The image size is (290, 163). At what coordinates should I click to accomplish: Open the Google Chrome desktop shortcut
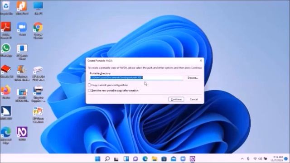[38, 30]
